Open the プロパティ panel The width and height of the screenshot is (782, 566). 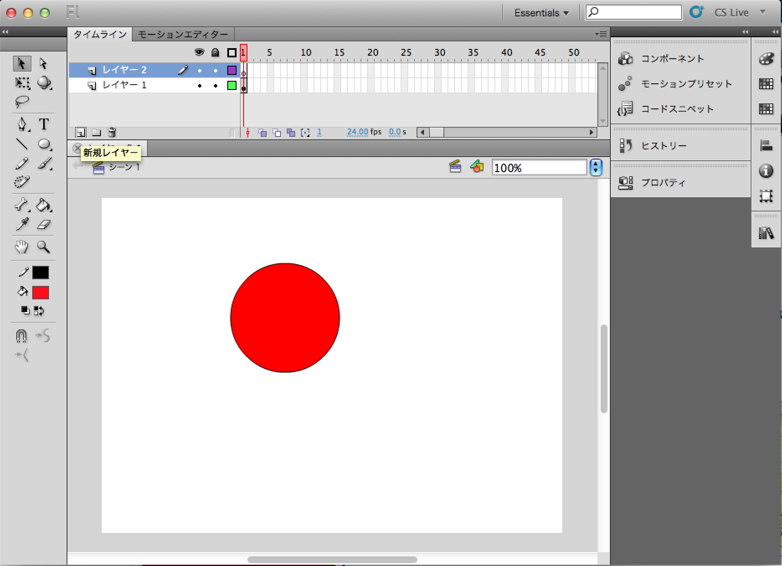(x=663, y=183)
